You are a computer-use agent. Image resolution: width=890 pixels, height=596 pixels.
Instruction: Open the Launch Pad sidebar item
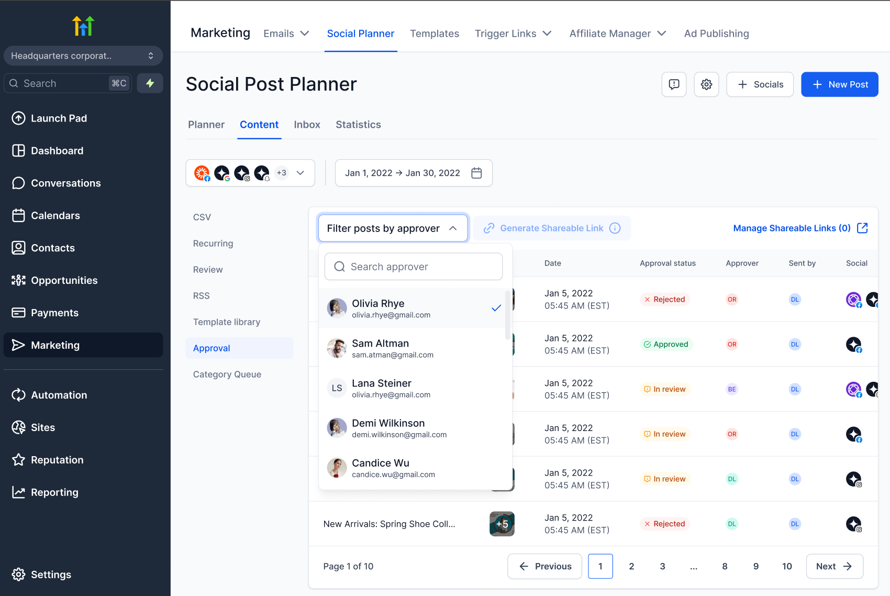(59, 118)
